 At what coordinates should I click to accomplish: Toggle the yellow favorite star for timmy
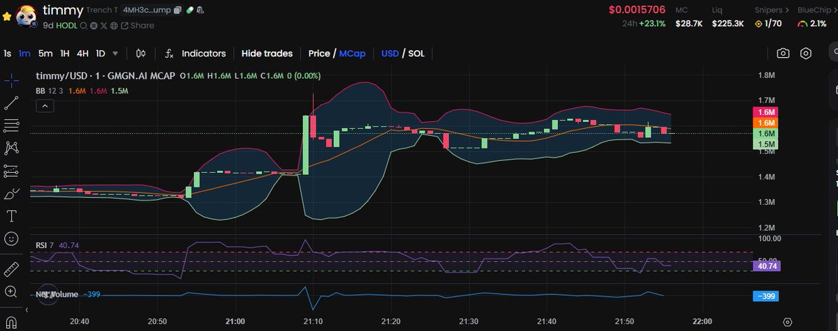click(x=7, y=16)
